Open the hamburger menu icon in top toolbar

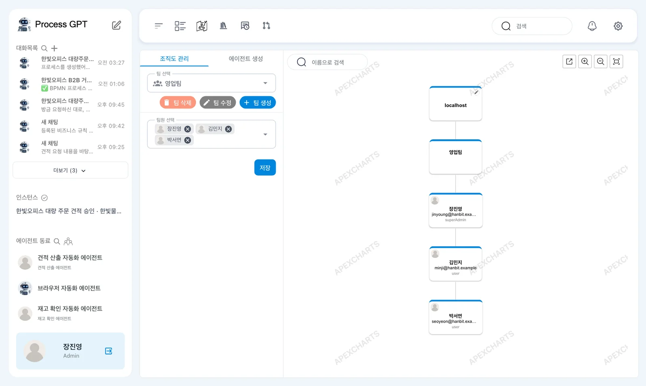pos(159,26)
